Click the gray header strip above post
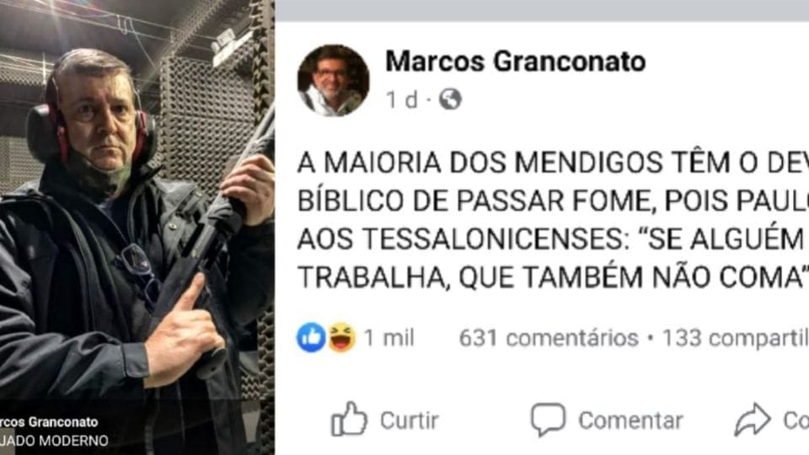The height and width of the screenshot is (455, 809). [542, 10]
